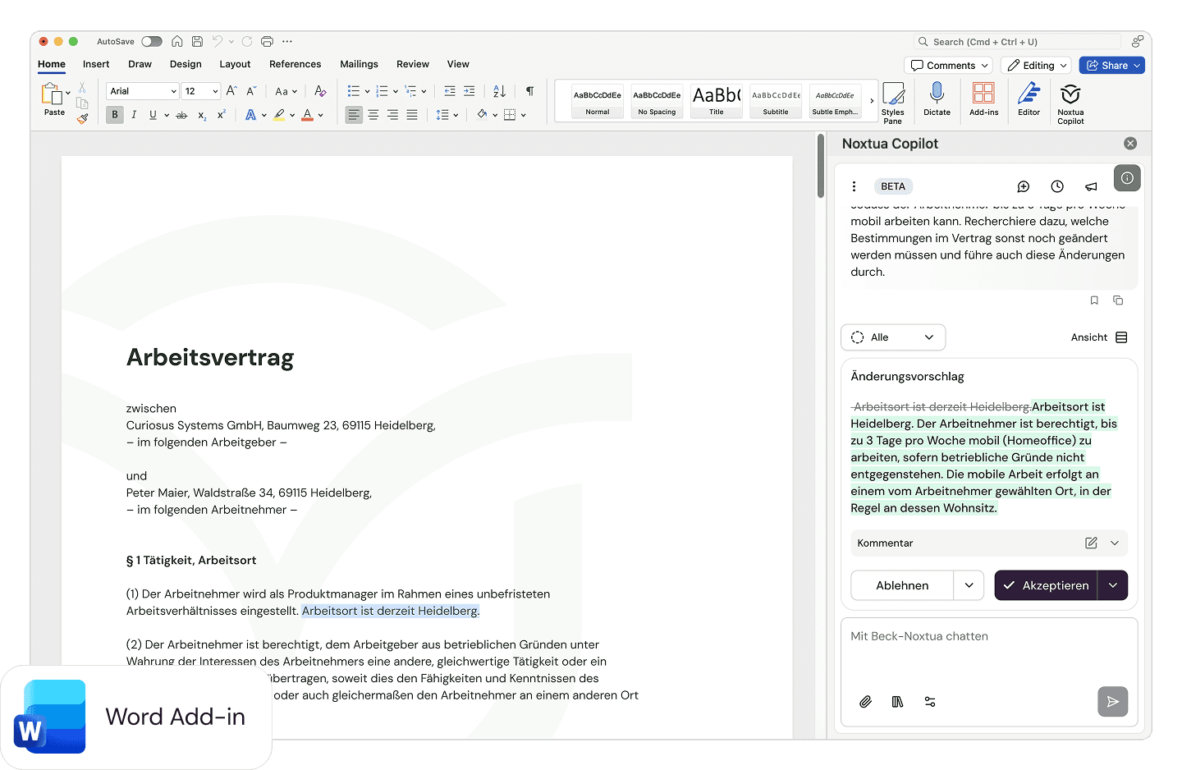Increase font size with the larger A

[x=231, y=91]
